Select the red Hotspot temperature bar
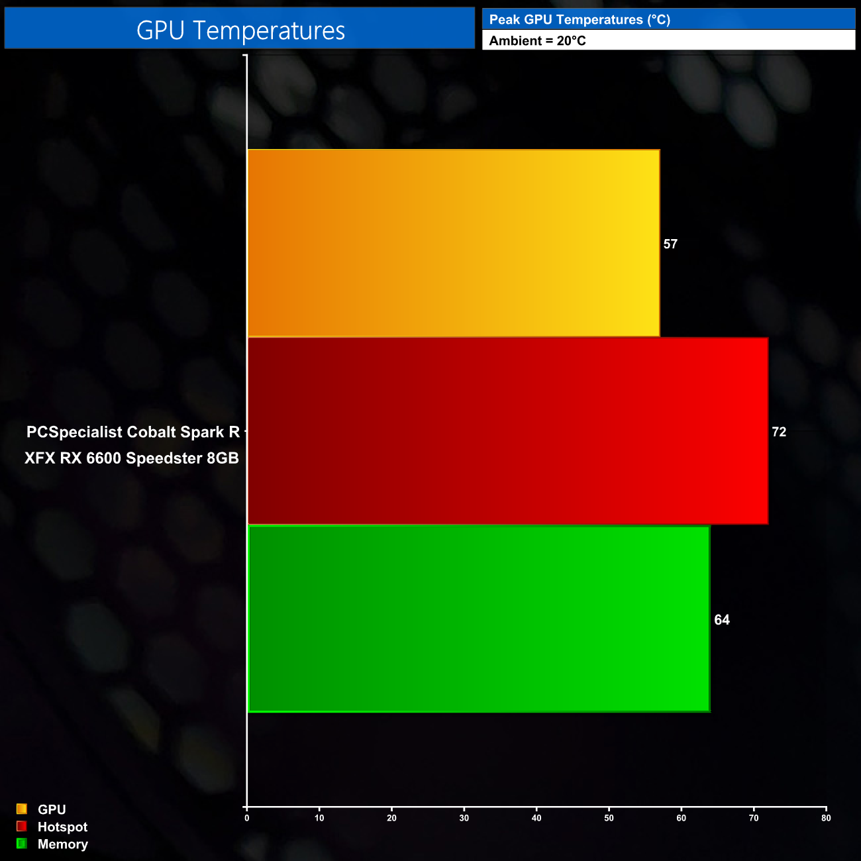861x861 pixels. [508, 431]
